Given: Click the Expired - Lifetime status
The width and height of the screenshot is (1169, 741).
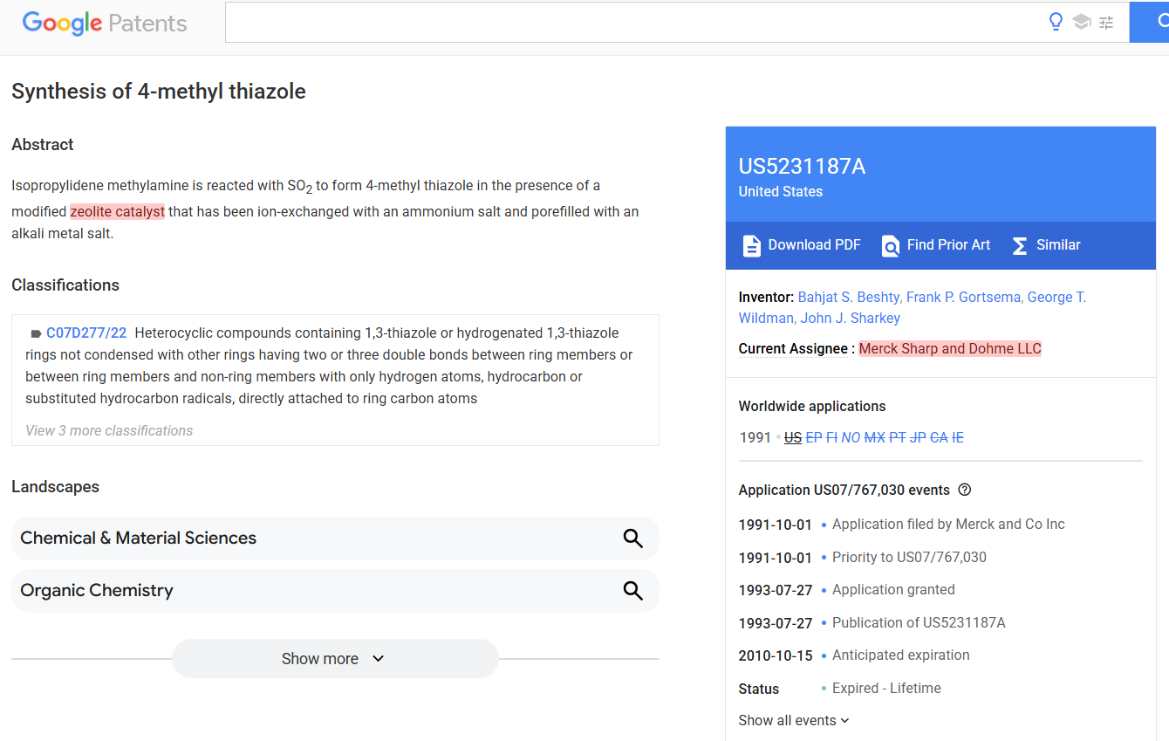Looking at the screenshot, I should [886, 689].
